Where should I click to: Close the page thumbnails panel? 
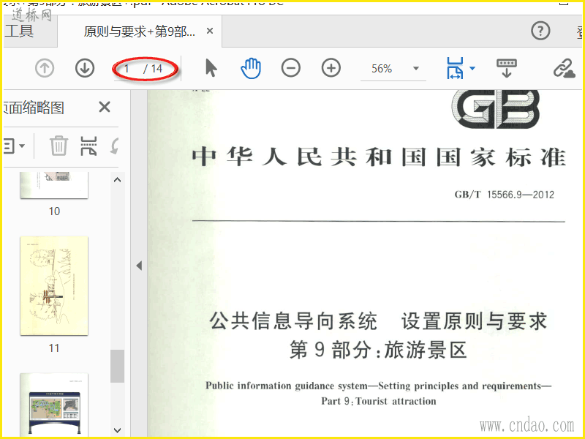105,107
